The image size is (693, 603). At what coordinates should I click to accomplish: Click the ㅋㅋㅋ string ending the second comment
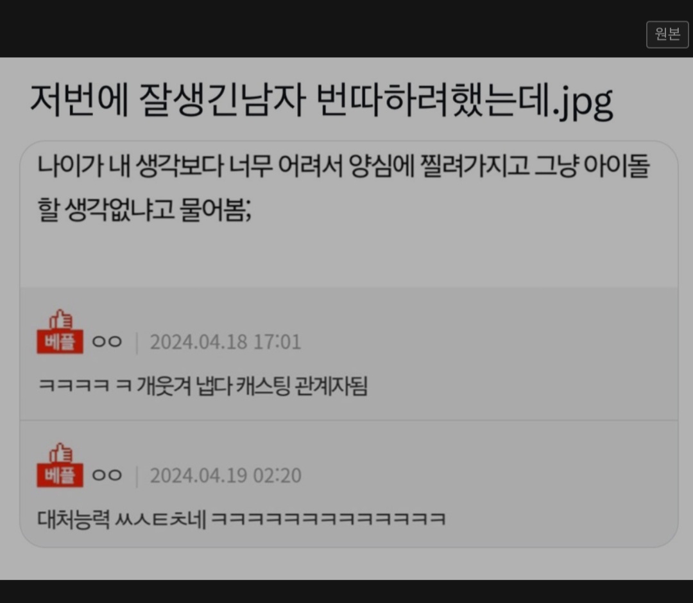point(329,518)
